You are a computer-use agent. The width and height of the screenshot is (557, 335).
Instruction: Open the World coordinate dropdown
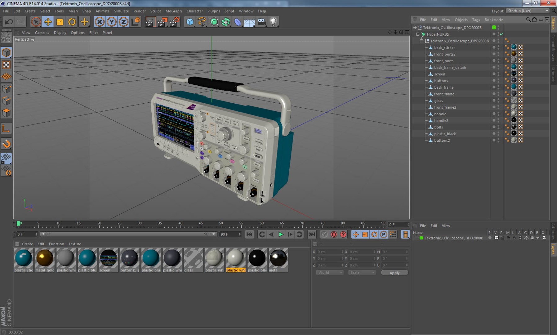330,273
